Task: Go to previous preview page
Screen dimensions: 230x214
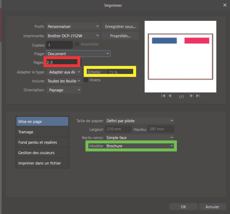Action: tap(170, 96)
